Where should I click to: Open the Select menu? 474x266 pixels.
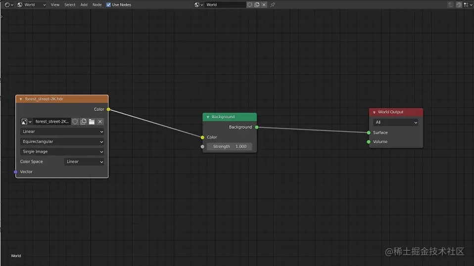coord(70,4)
